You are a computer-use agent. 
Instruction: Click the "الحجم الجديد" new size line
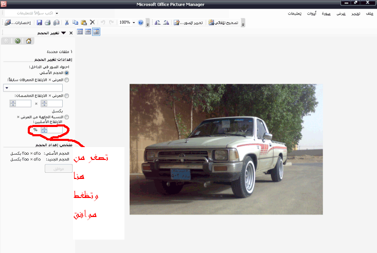point(40,159)
